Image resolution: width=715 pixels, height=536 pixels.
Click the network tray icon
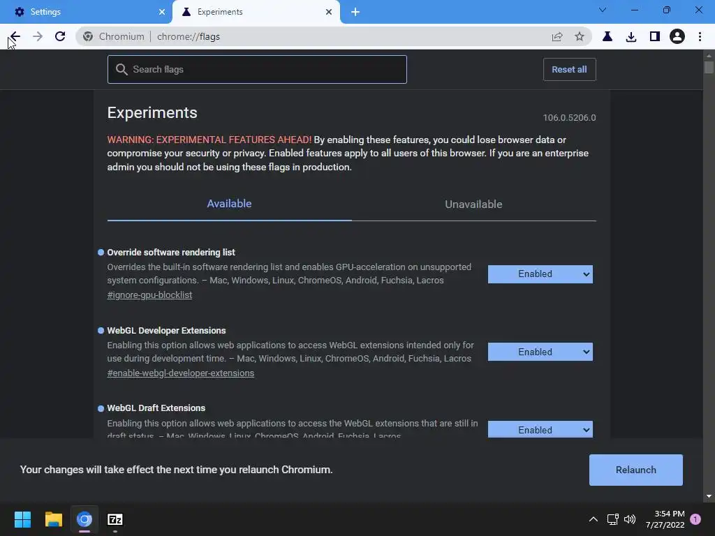tap(612, 519)
